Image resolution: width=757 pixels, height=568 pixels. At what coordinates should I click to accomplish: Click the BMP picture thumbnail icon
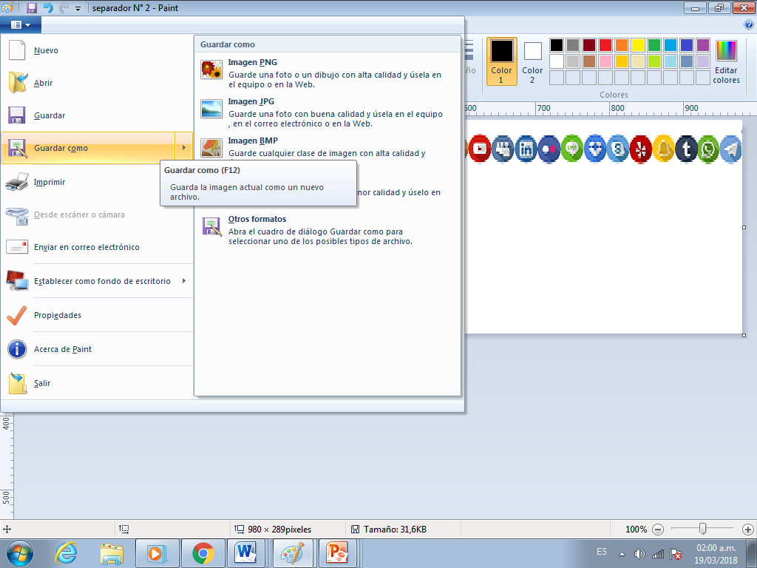click(211, 148)
